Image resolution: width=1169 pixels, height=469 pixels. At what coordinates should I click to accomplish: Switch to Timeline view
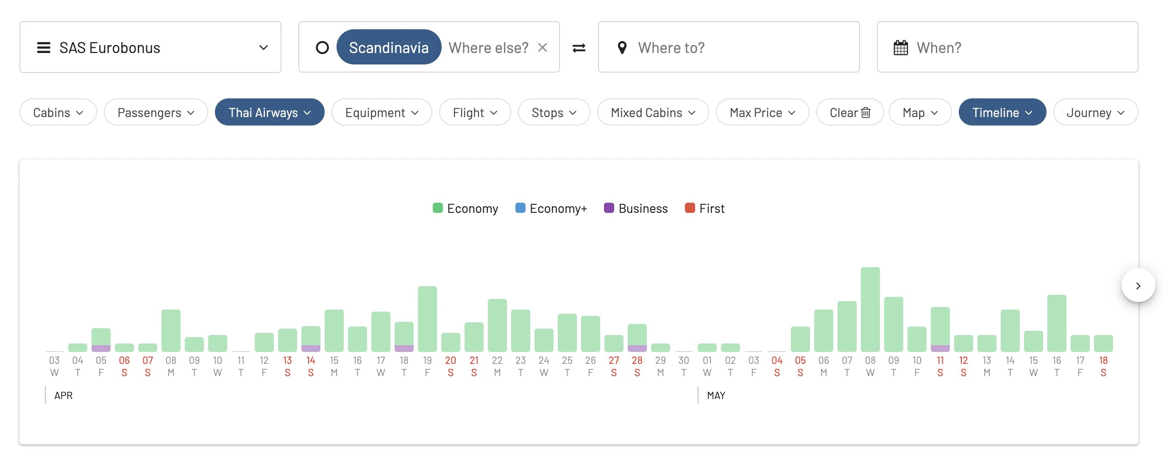tap(1002, 112)
